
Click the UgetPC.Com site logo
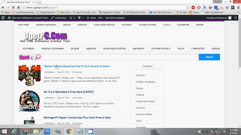click(45, 37)
